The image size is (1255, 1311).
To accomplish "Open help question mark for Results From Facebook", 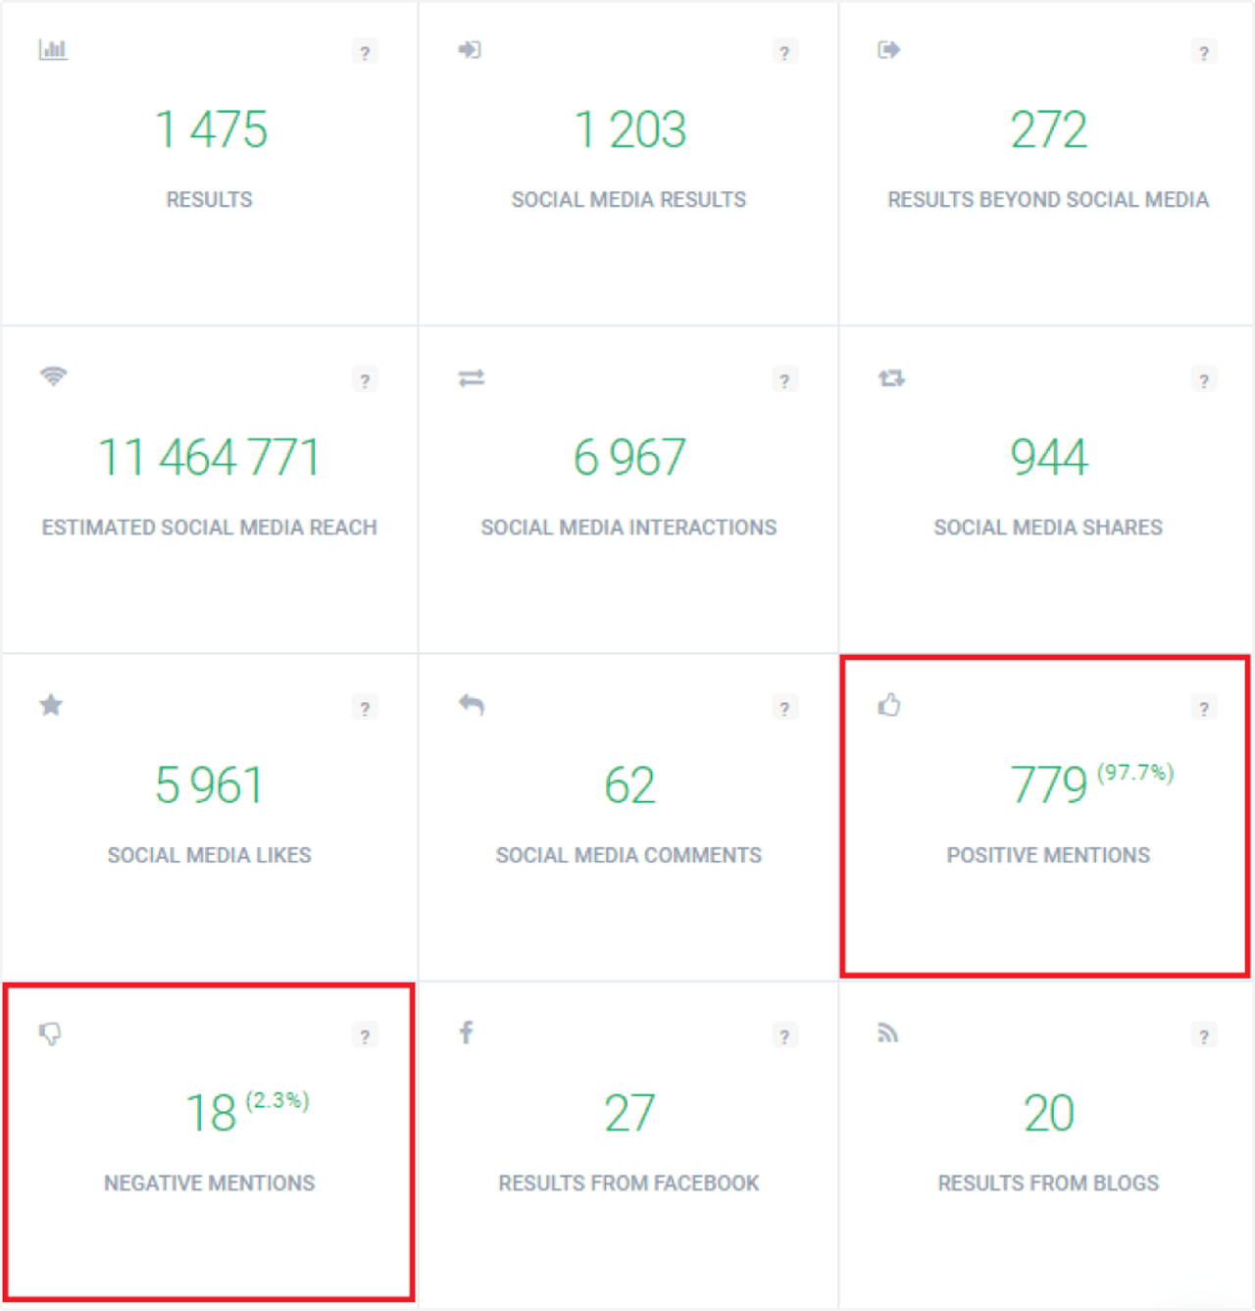I will pos(784,1035).
